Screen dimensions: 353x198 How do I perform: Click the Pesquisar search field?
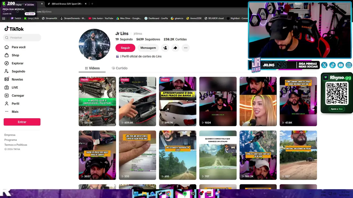(x=22, y=38)
